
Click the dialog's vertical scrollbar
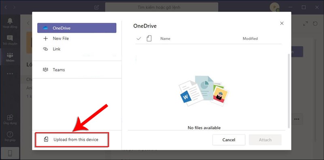[x=289, y=91]
